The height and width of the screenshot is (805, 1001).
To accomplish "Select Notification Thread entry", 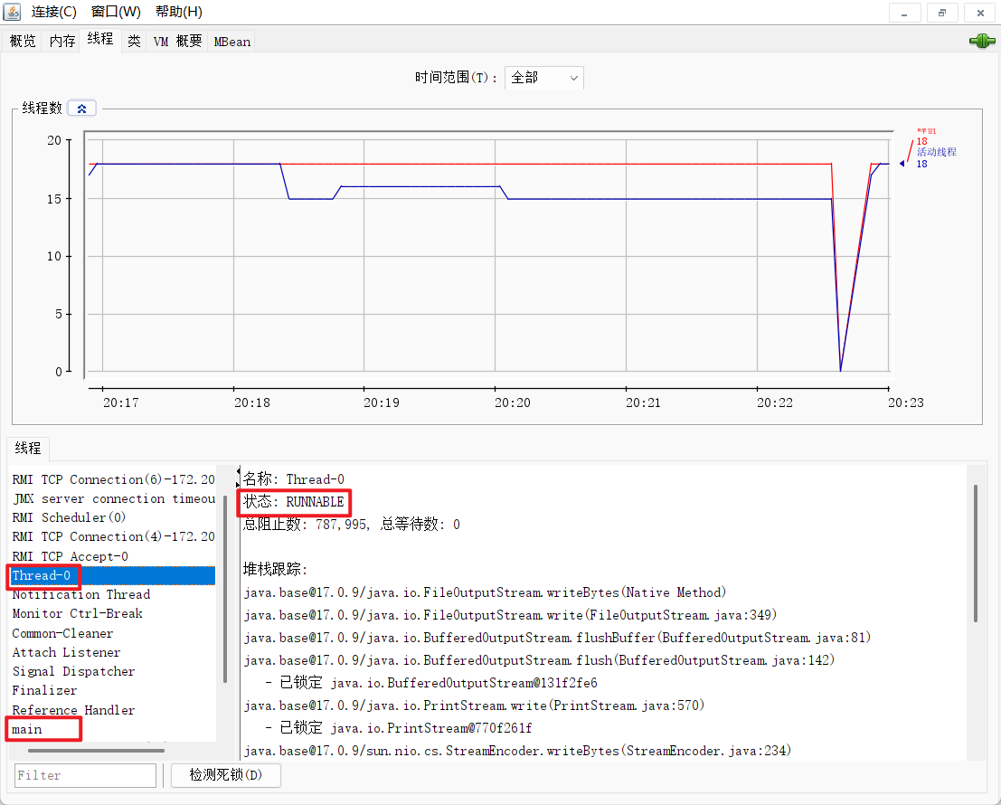I will click(113, 595).
